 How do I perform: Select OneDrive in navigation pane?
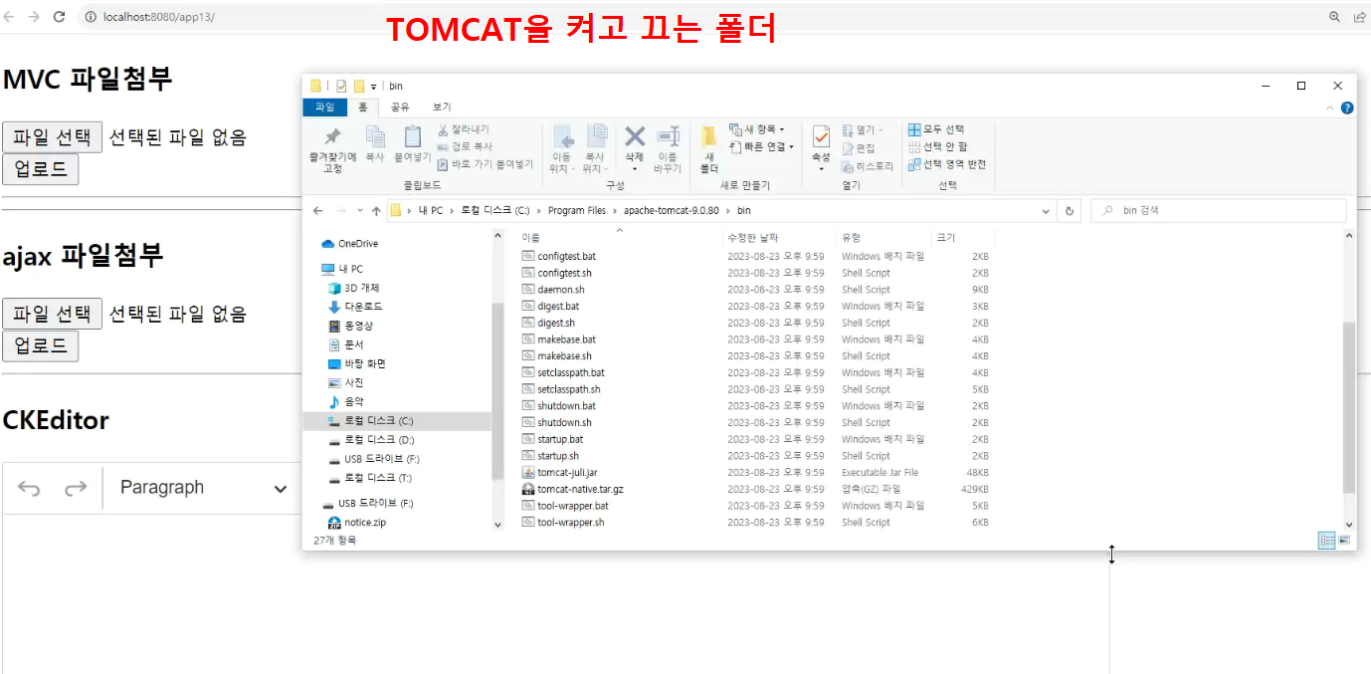[358, 244]
